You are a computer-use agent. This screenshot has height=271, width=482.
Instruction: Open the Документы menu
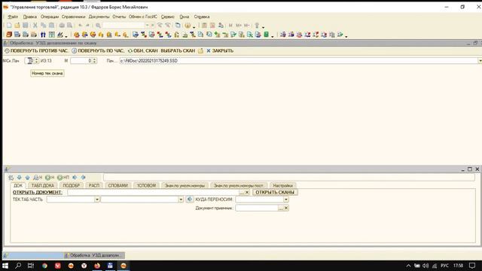[x=99, y=17]
